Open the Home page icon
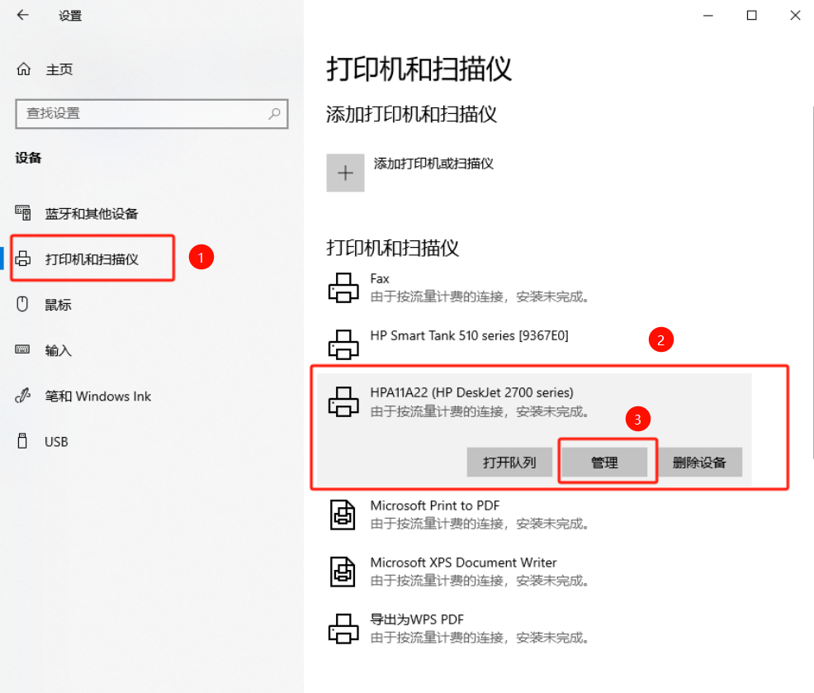Viewport: 814px width, 693px height. tap(23, 69)
